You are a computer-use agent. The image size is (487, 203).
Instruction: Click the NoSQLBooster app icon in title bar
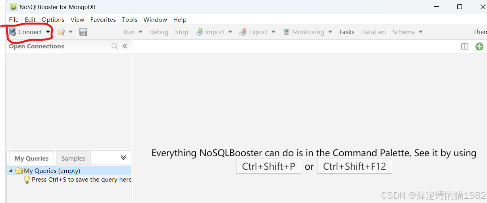(x=13, y=7)
